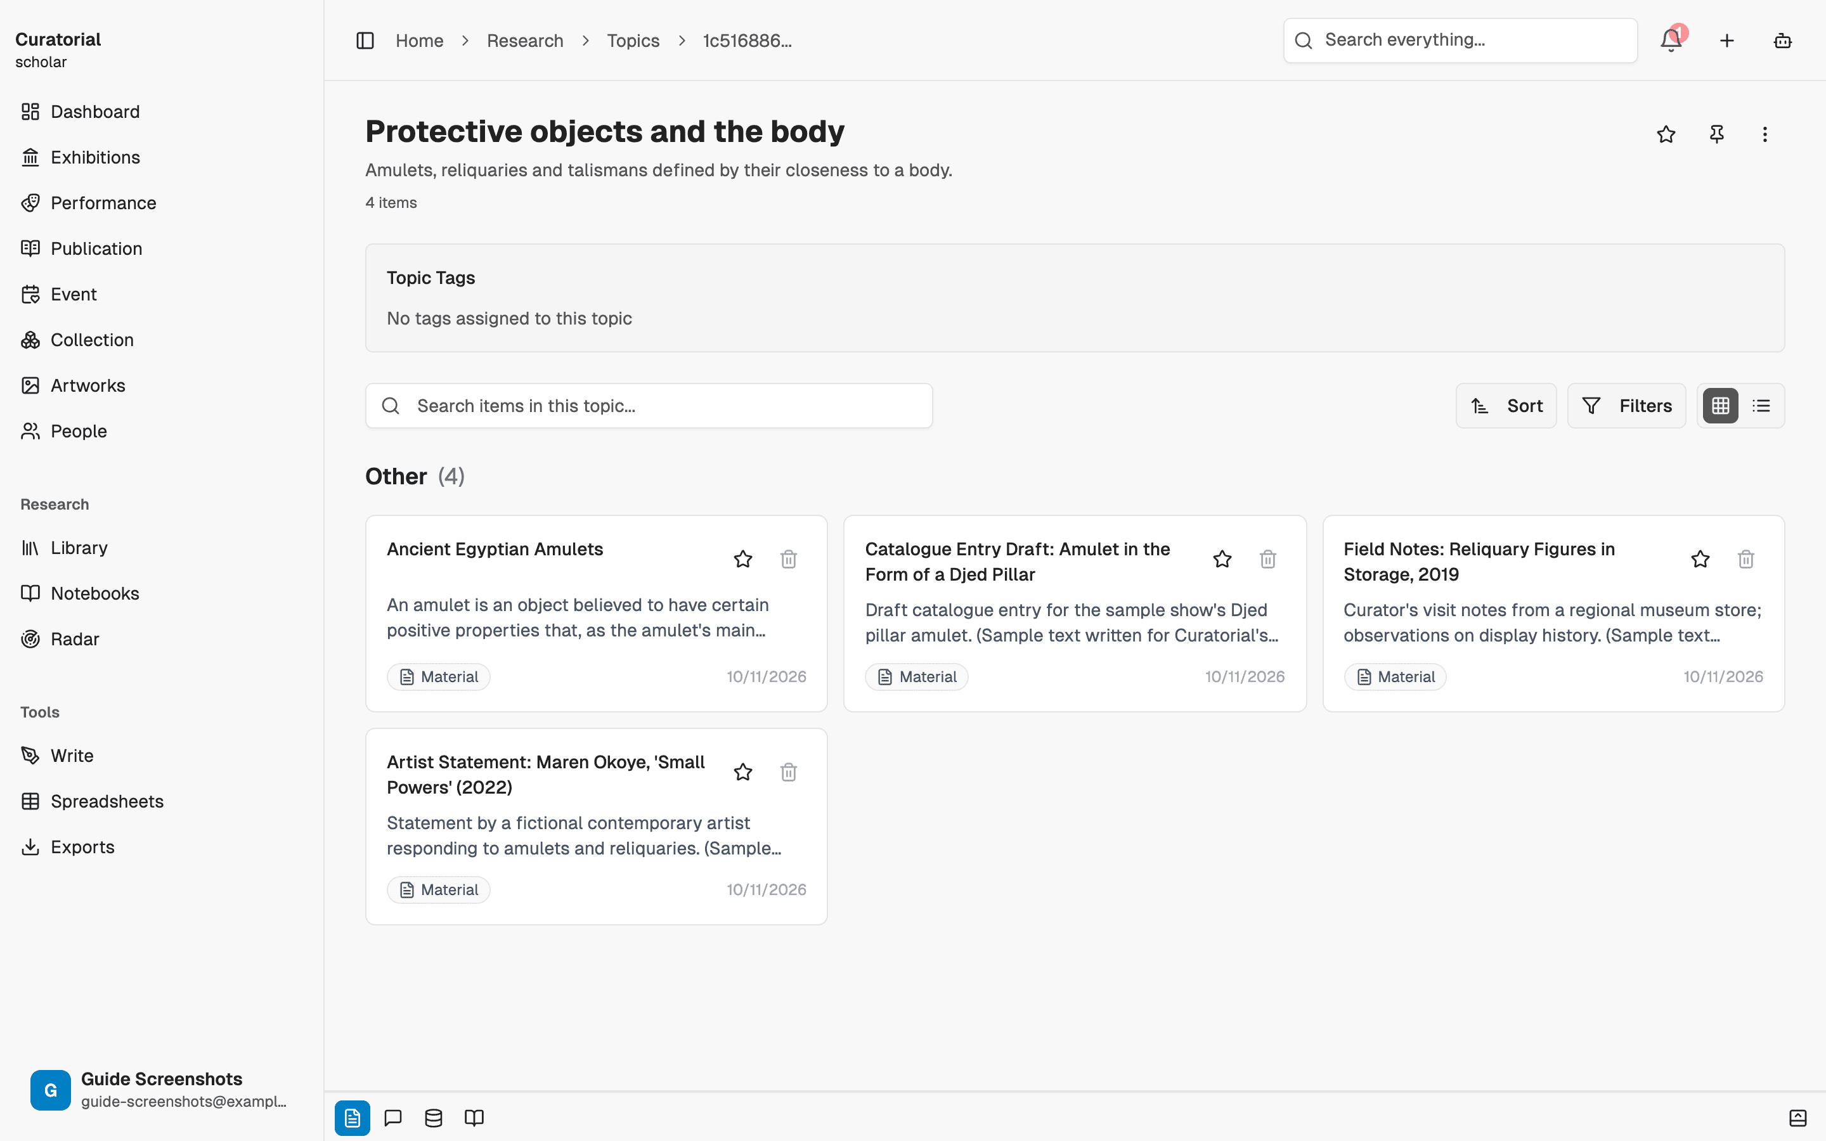Image resolution: width=1826 pixels, height=1141 pixels.
Task: Star the Field Notes Reliquary card
Action: coord(1700,559)
